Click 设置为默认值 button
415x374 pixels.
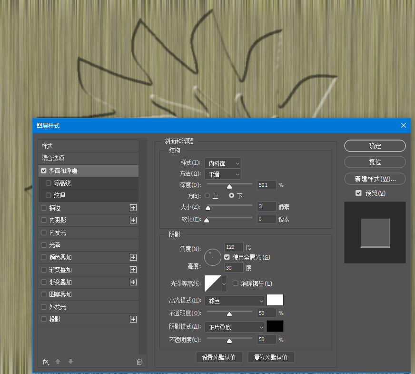click(x=219, y=357)
